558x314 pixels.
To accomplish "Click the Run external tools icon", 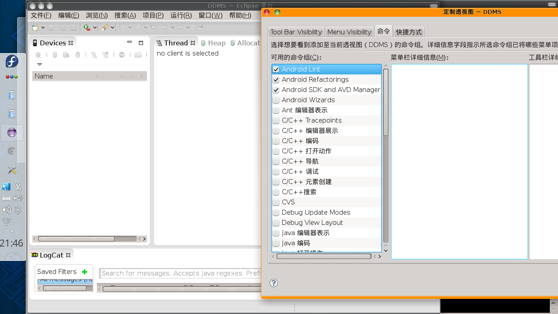I will pos(87,27).
